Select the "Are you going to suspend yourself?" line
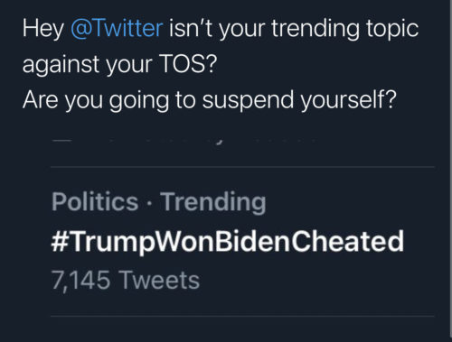The width and height of the screenshot is (452, 342). [x=210, y=101]
